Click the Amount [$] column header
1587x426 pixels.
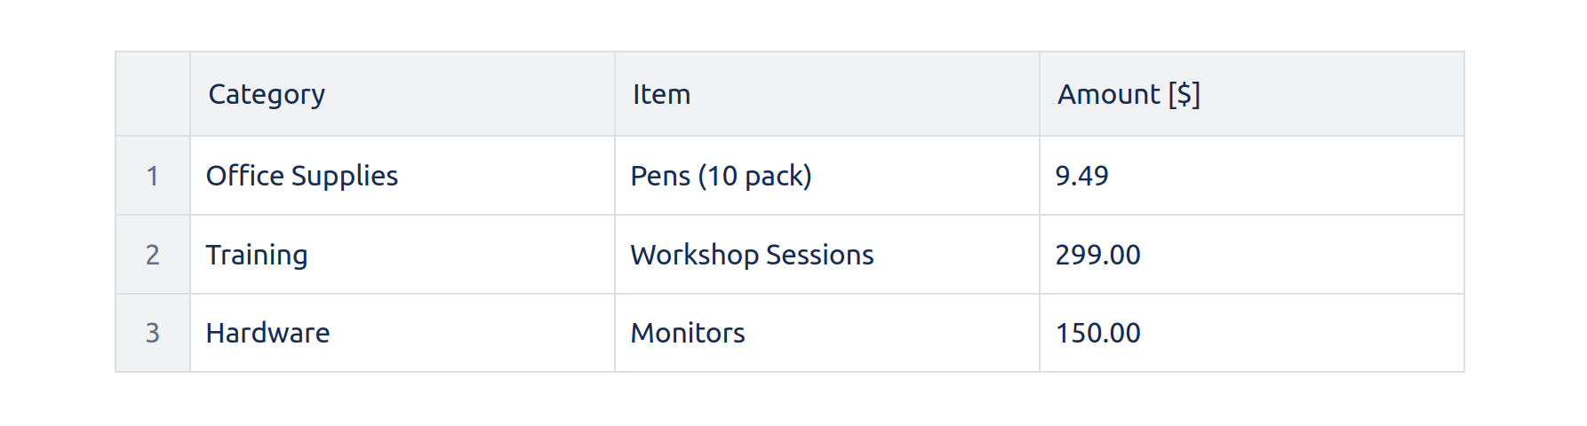[1128, 94]
